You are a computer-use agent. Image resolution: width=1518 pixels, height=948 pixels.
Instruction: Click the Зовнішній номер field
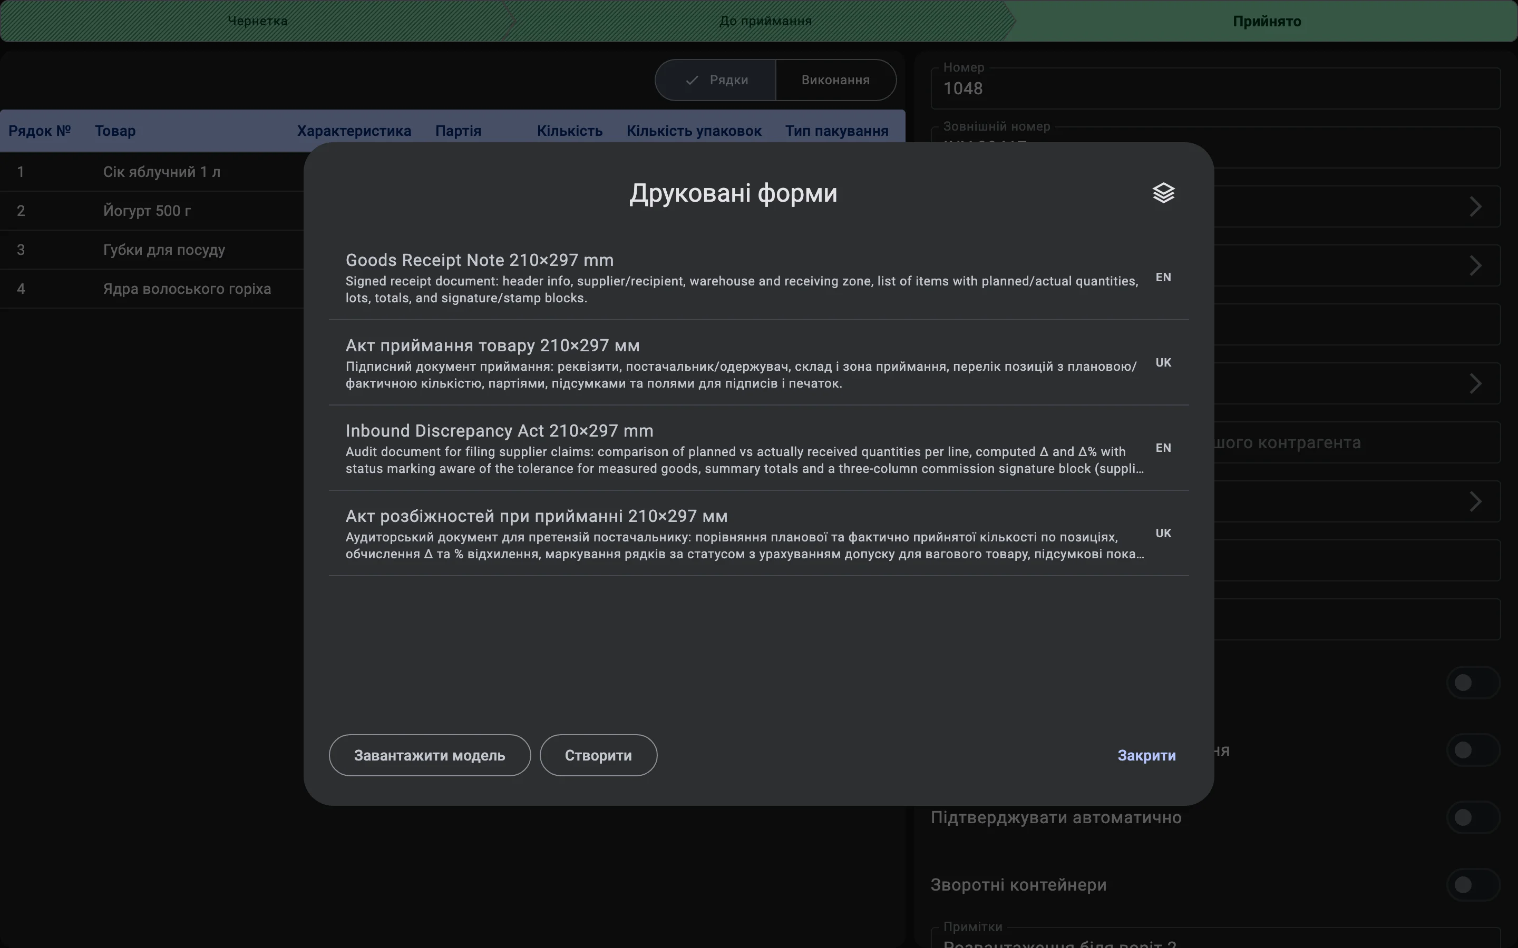tap(1215, 147)
